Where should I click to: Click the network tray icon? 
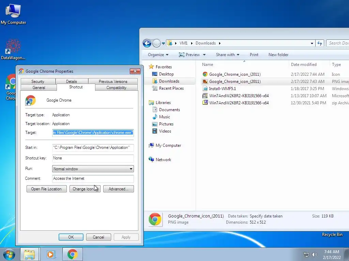click(x=306, y=255)
